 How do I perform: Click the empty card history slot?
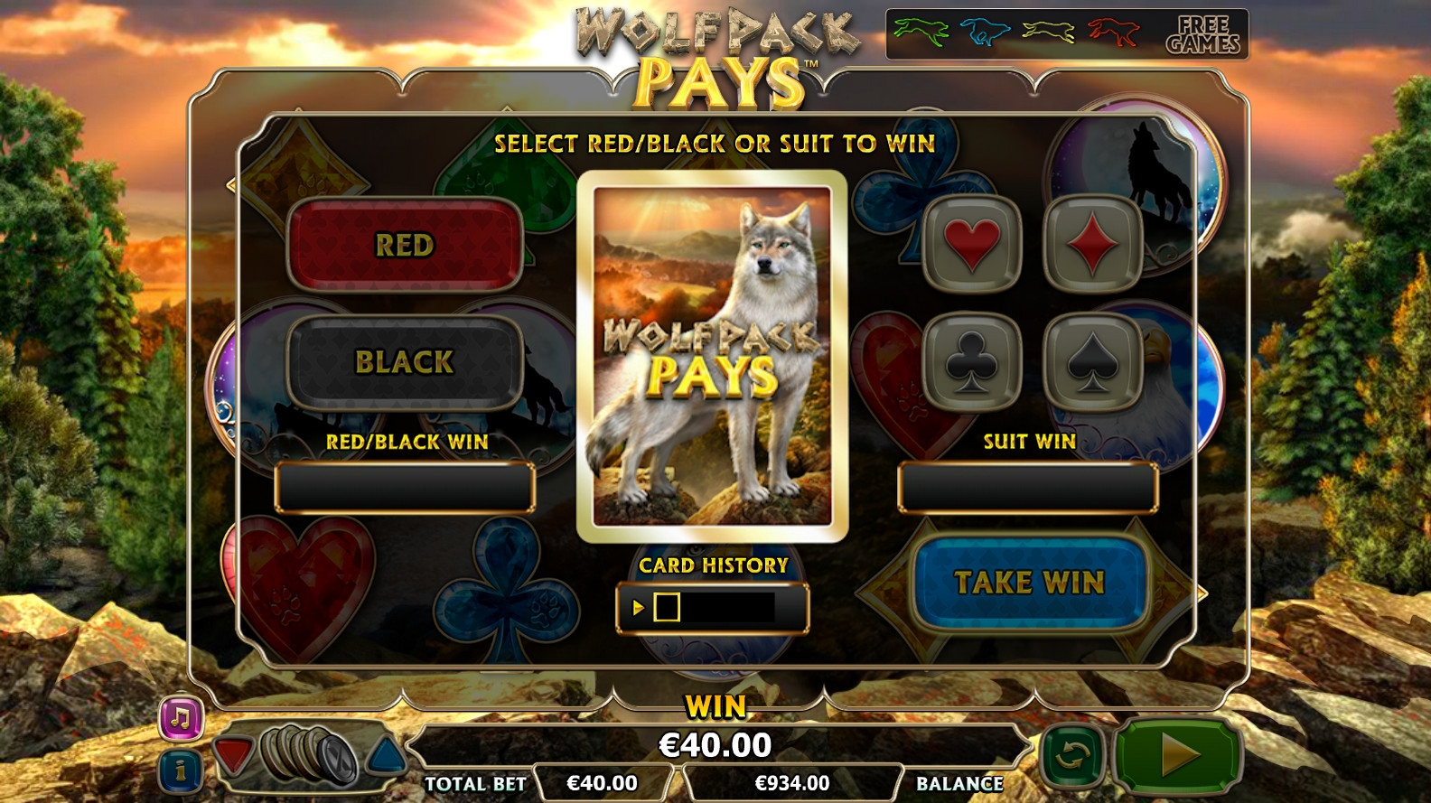(x=667, y=608)
